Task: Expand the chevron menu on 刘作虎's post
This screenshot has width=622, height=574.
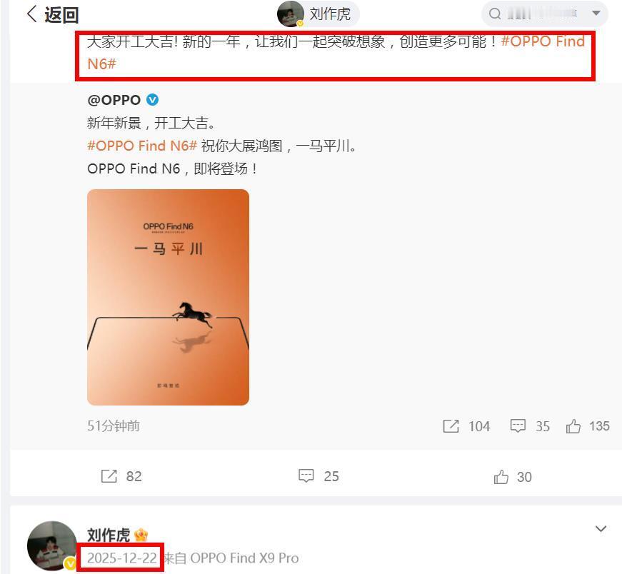Action: click(x=601, y=528)
